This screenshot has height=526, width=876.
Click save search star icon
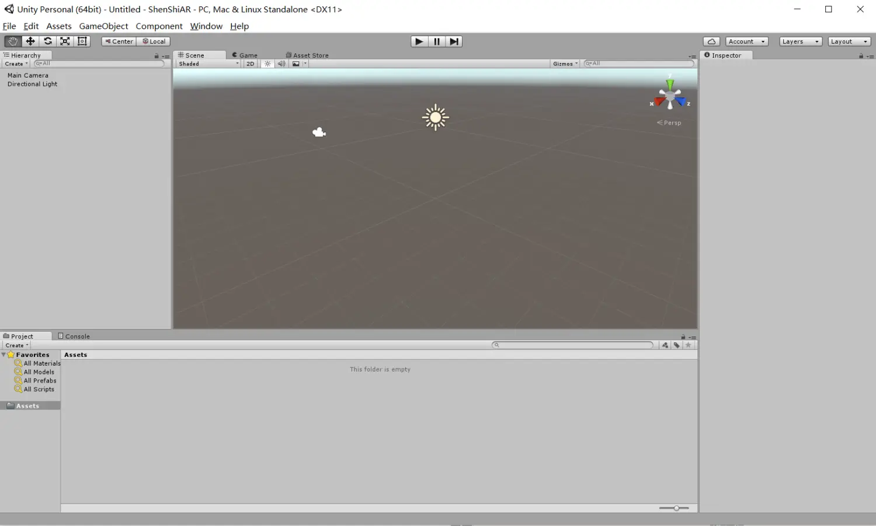tap(689, 345)
